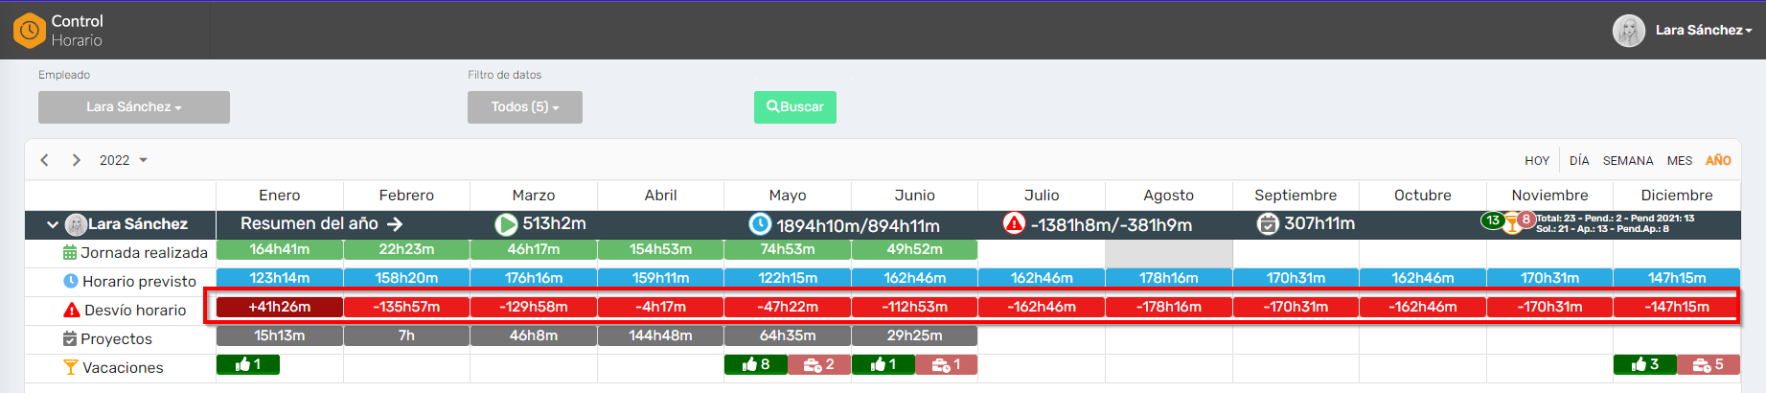
Task: Click the blue clock icon beside 1894h10m
Action: (760, 224)
